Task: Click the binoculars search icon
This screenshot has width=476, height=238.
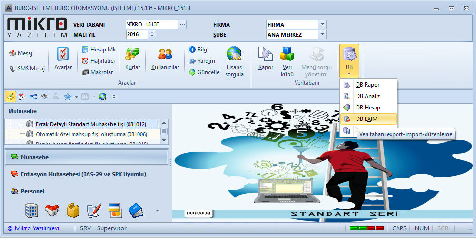Action: (x=45, y=97)
